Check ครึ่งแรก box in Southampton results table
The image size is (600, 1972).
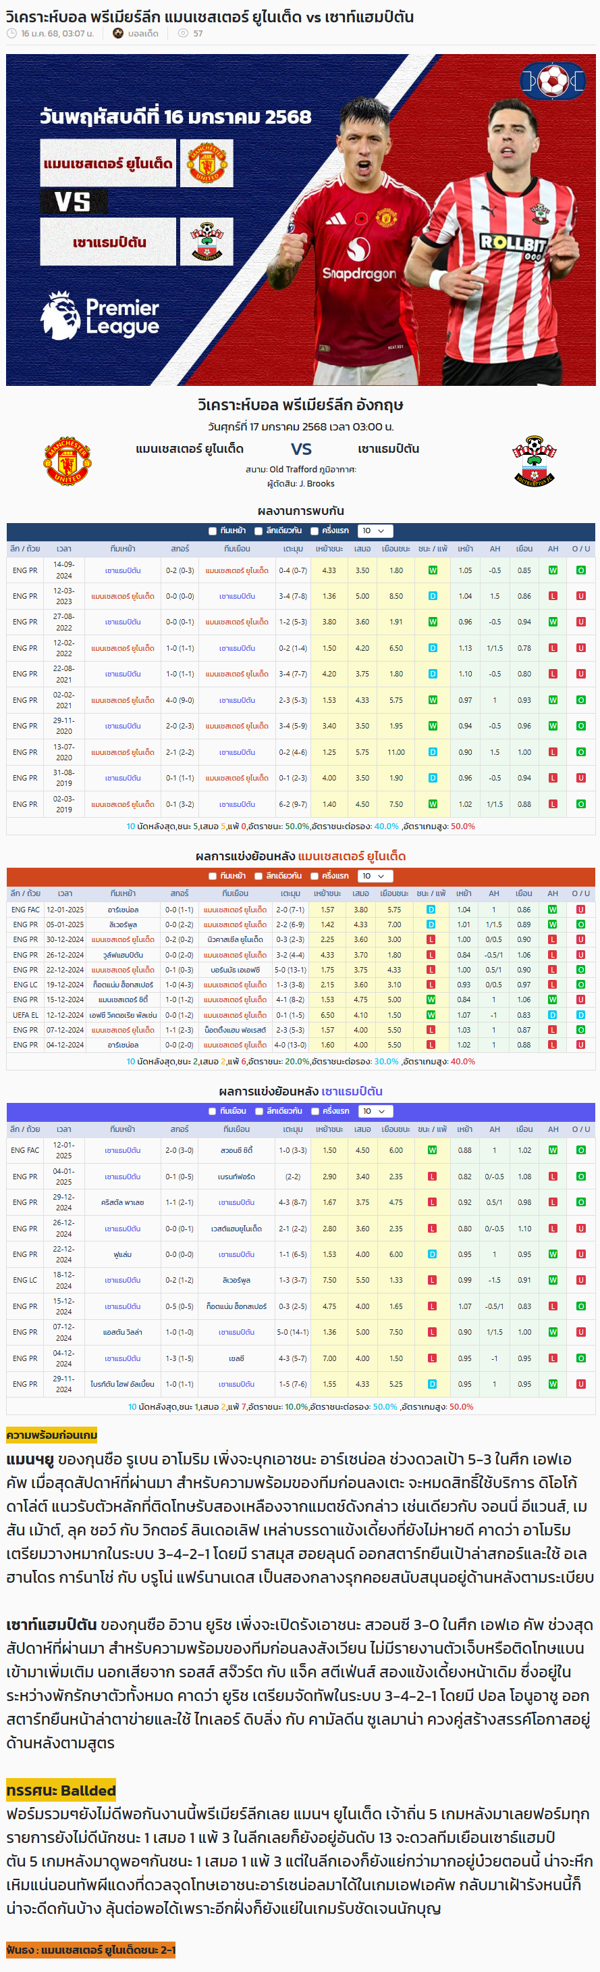pyautogui.click(x=314, y=1112)
